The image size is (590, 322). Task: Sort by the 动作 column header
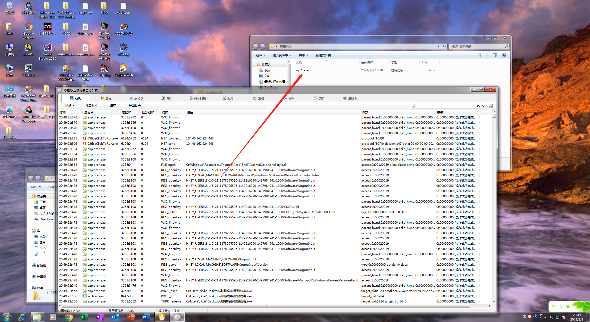pyautogui.click(x=172, y=112)
